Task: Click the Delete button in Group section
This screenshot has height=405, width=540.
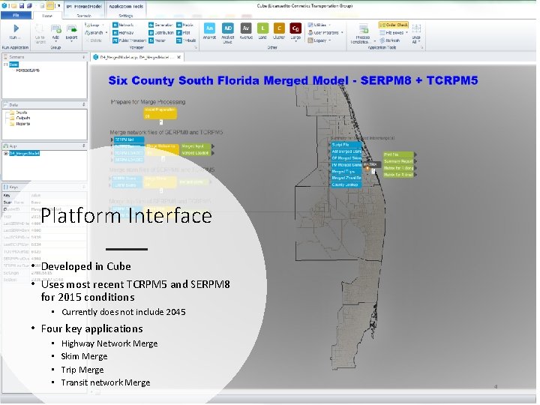Action: [93, 40]
